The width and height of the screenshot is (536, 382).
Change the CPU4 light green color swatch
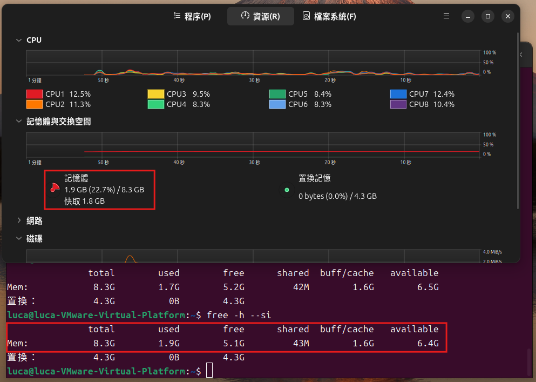click(156, 104)
